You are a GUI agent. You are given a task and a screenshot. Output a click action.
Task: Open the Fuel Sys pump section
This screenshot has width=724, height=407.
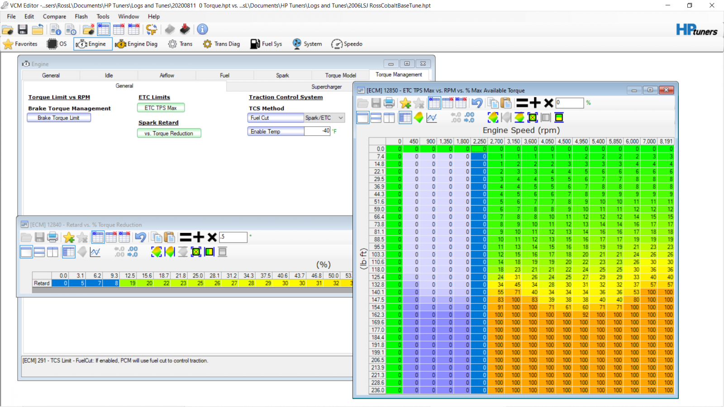click(266, 44)
